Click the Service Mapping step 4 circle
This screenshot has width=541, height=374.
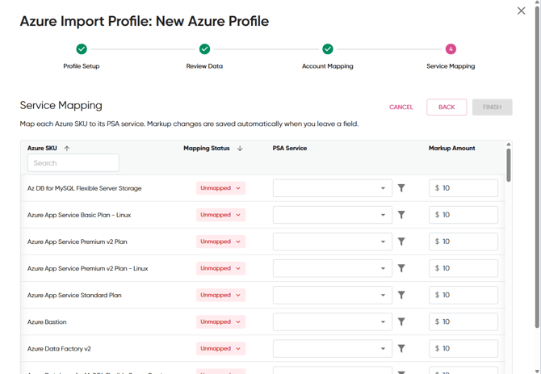pyautogui.click(x=451, y=49)
